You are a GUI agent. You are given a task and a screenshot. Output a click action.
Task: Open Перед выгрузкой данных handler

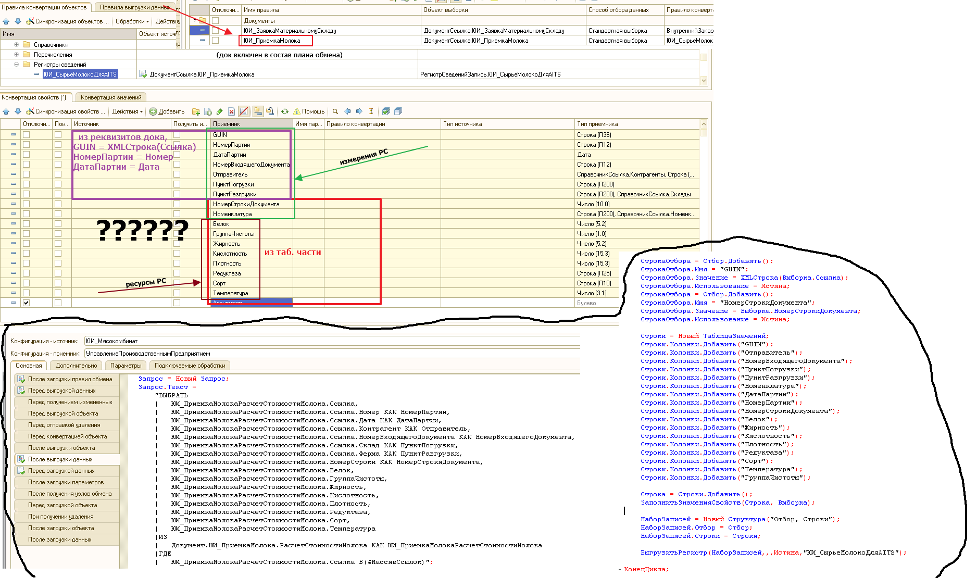[67, 391]
